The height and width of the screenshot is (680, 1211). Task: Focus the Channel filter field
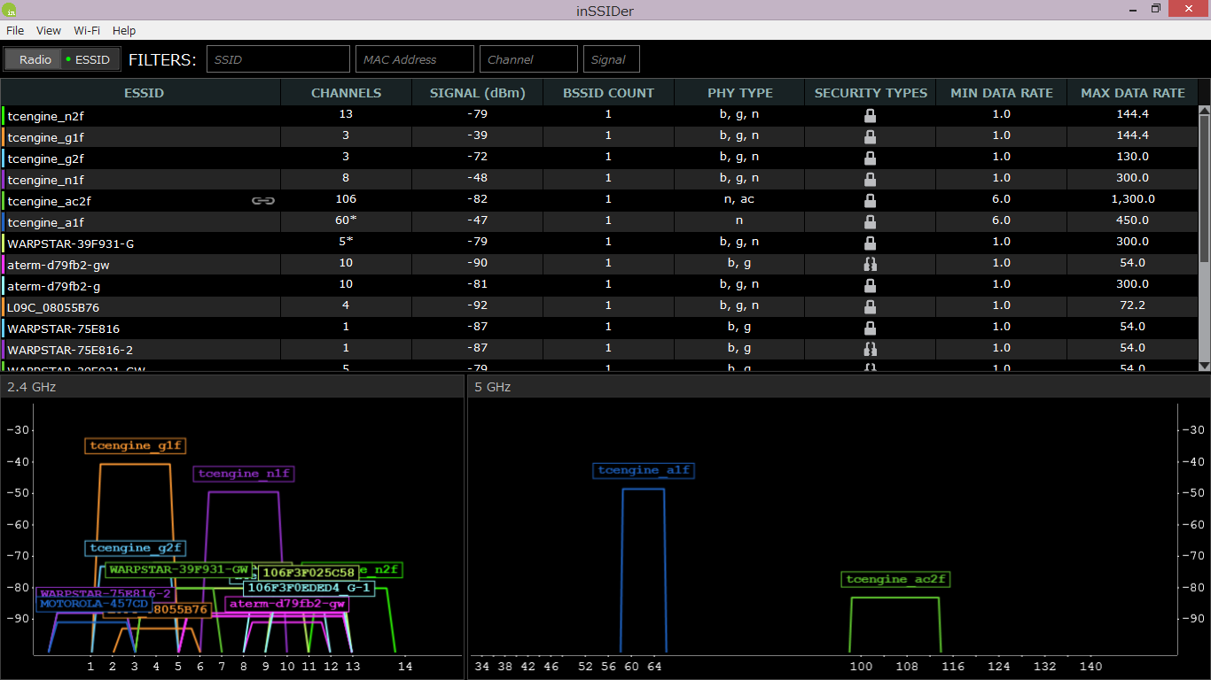click(x=528, y=59)
